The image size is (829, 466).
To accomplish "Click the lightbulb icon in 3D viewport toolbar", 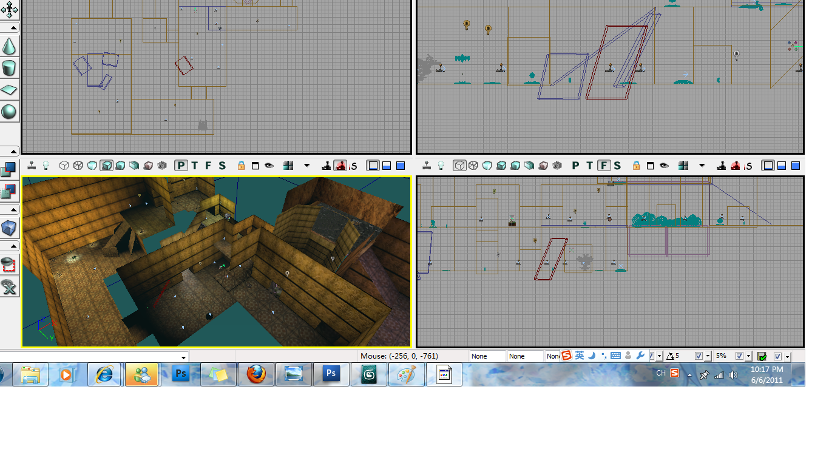I will pos(46,166).
